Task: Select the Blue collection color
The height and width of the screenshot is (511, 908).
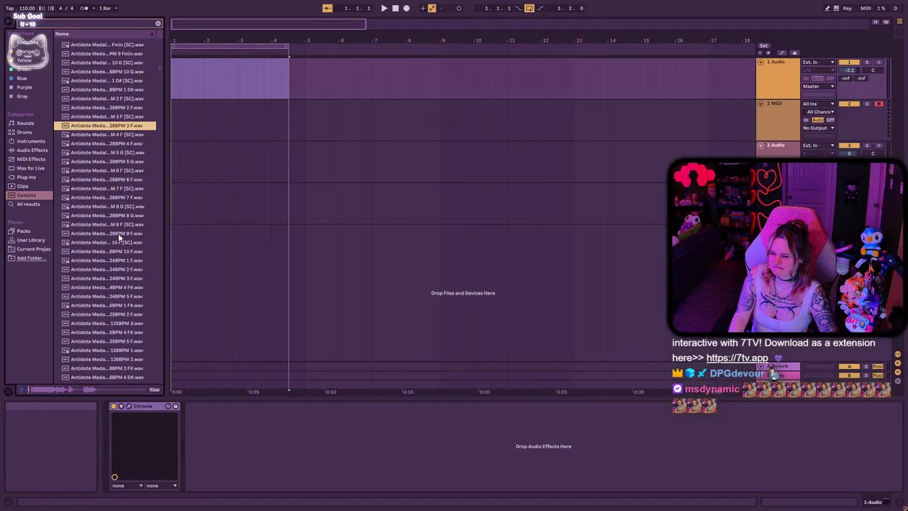Action: [22, 78]
